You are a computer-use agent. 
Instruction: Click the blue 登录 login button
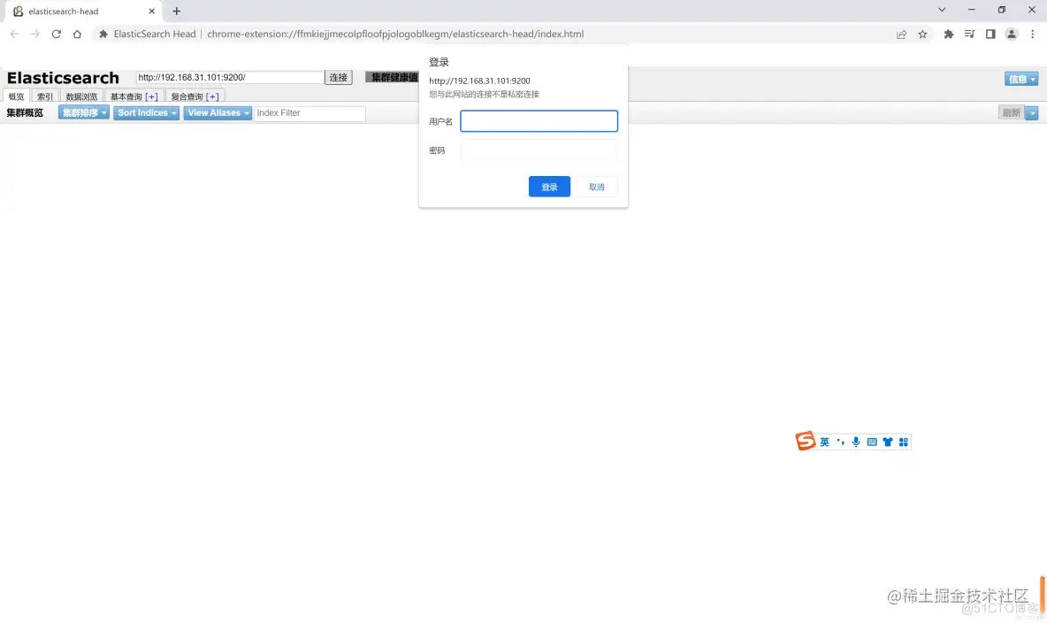click(x=549, y=187)
